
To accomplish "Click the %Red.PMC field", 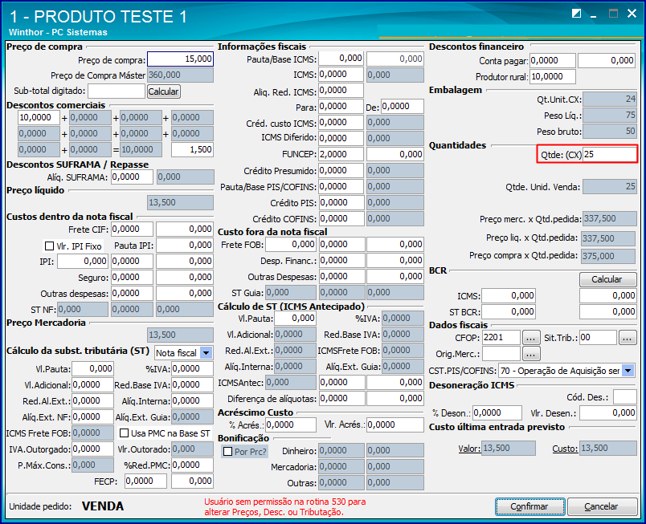I will pos(192,465).
